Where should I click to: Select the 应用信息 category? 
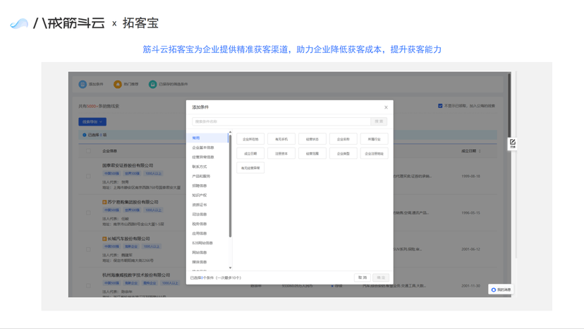click(200, 234)
